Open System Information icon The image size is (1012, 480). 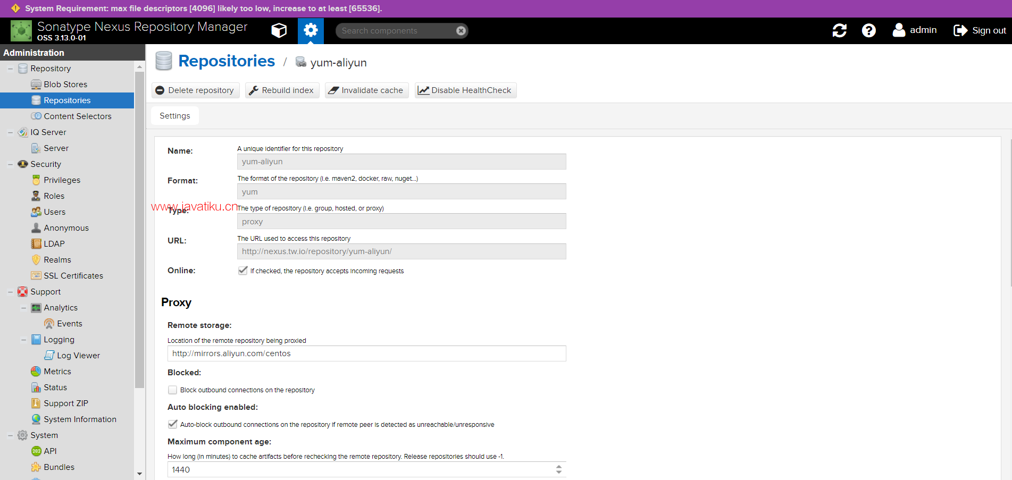point(36,419)
